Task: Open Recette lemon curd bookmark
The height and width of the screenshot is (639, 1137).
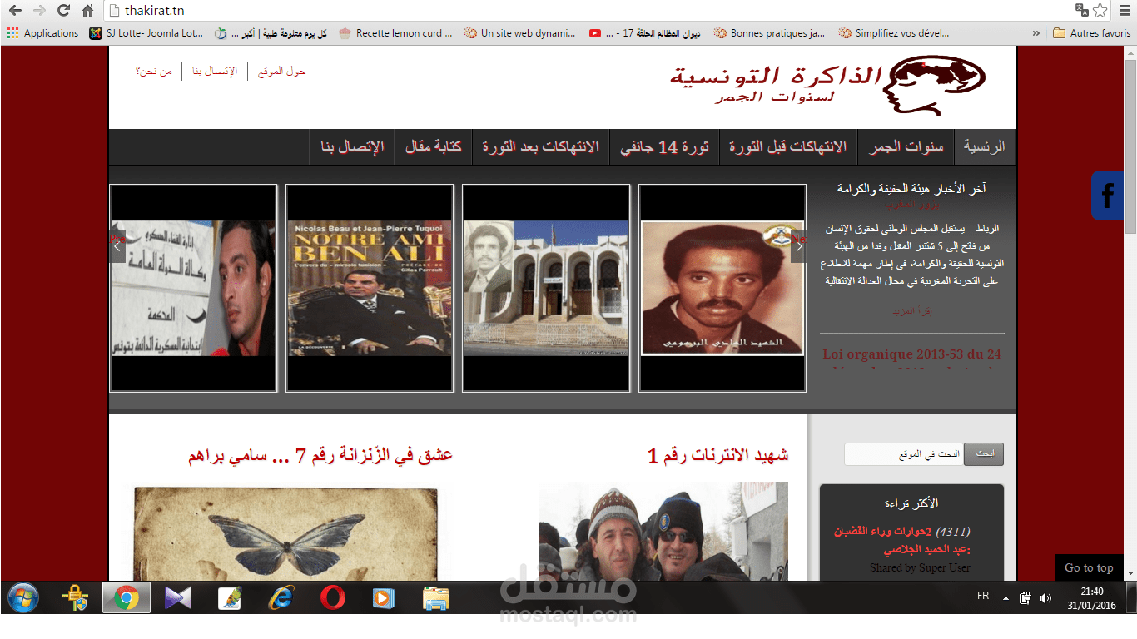Action: pos(395,33)
